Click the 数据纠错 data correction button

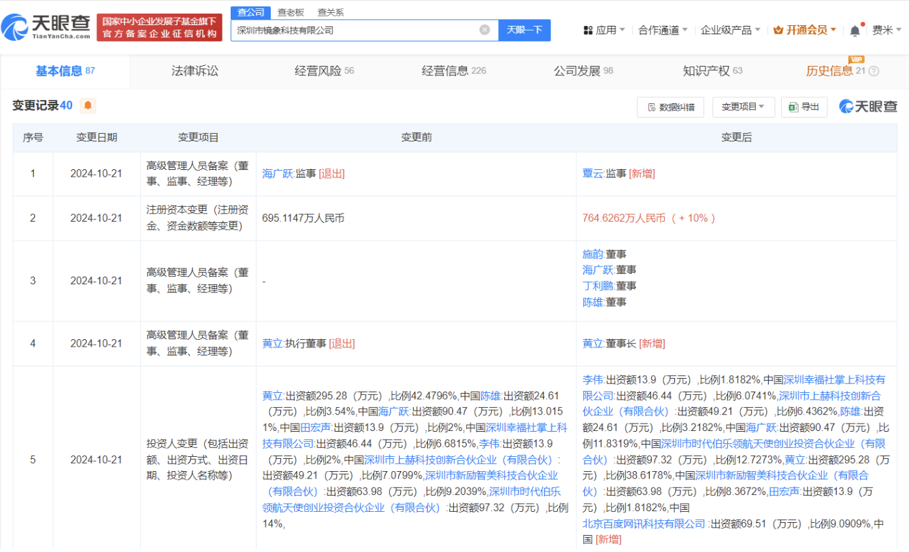[671, 107]
